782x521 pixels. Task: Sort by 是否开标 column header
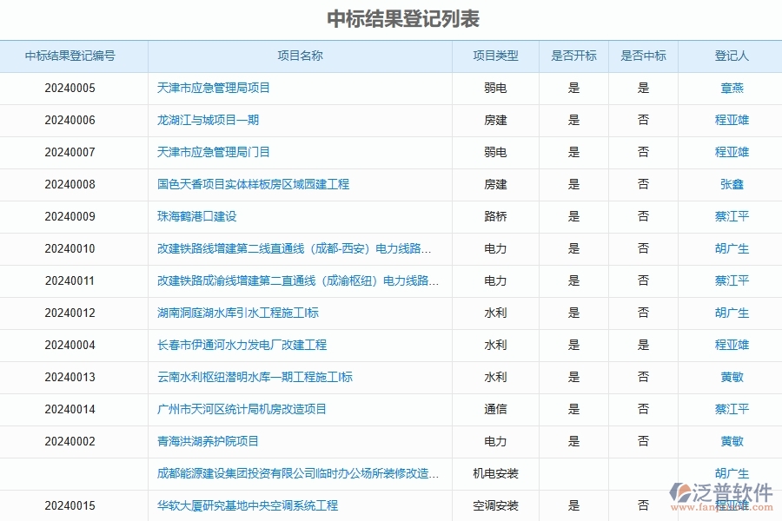pos(574,56)
